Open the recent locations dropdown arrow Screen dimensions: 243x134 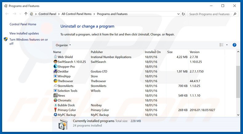20,14
